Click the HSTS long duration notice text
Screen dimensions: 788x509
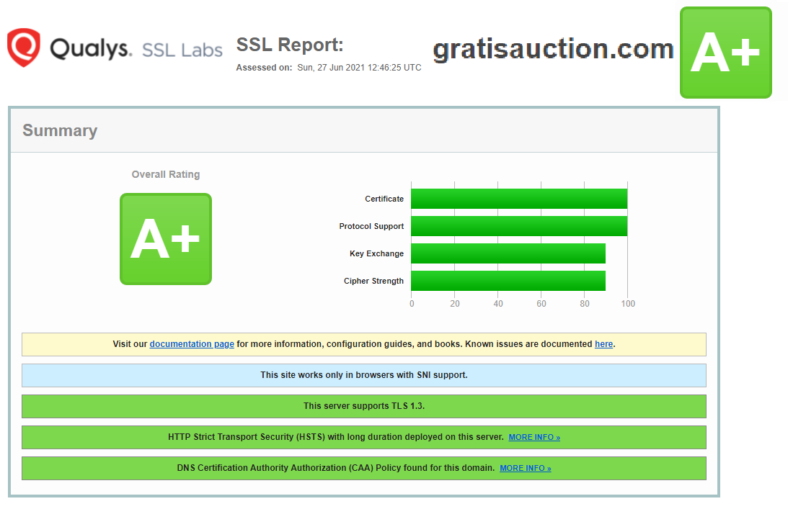[336, 437]
